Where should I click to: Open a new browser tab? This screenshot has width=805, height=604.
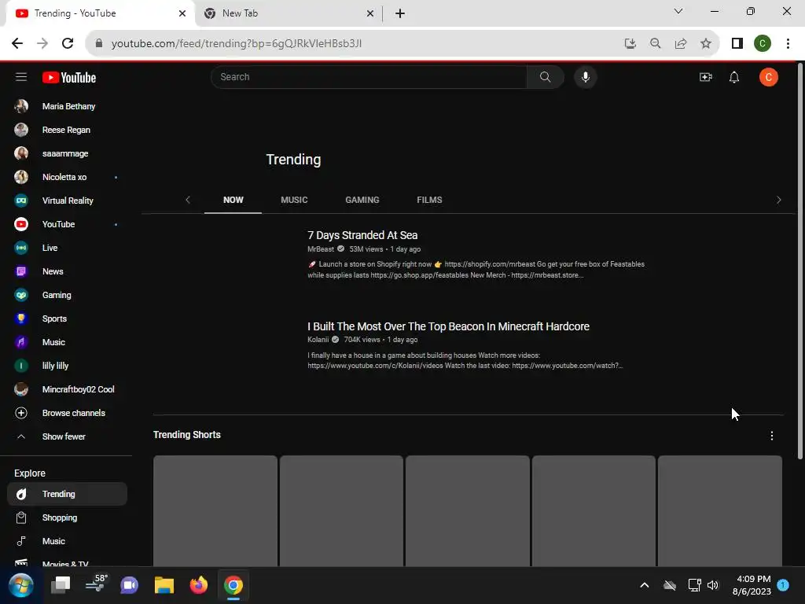(400, 13)
